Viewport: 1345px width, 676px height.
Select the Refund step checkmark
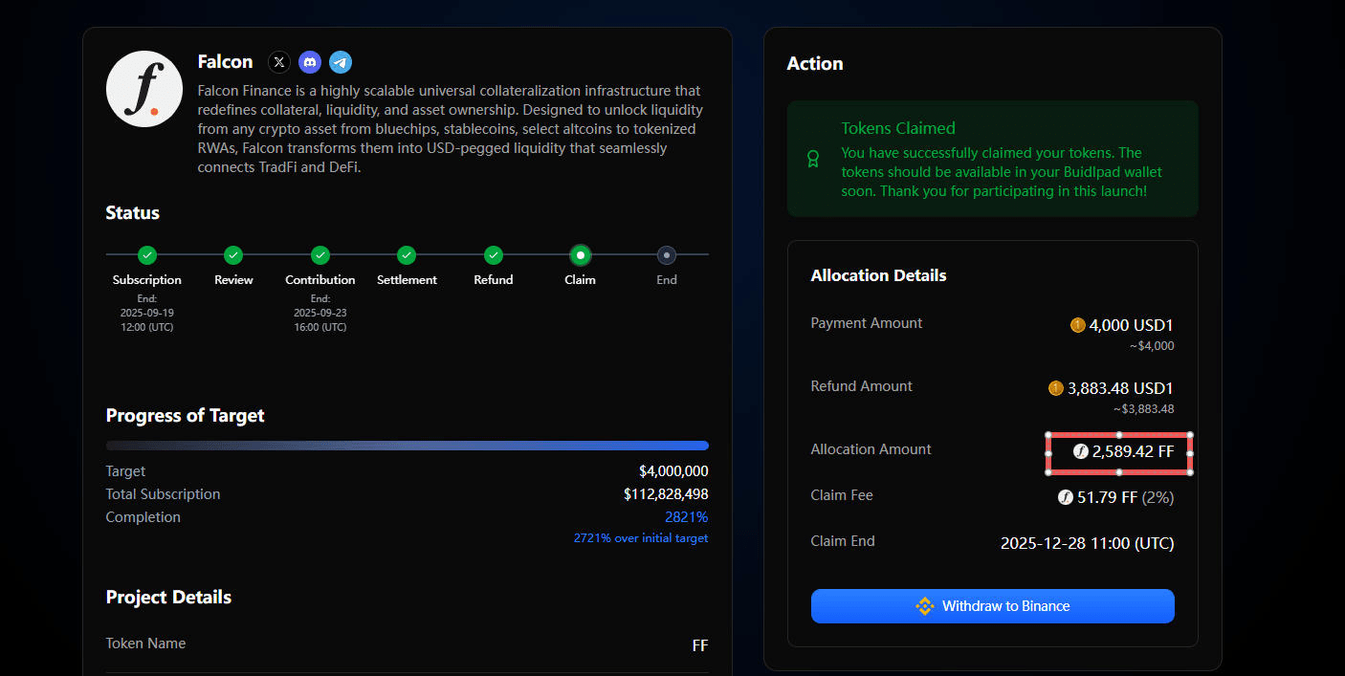(494, 255)
